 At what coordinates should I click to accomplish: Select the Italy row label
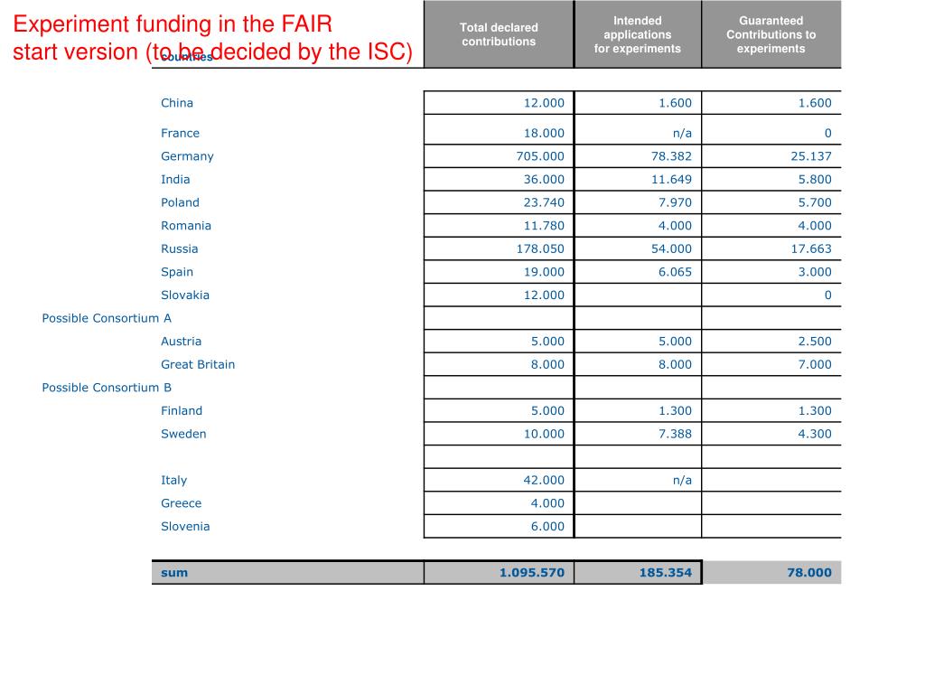tap(174, 481)
